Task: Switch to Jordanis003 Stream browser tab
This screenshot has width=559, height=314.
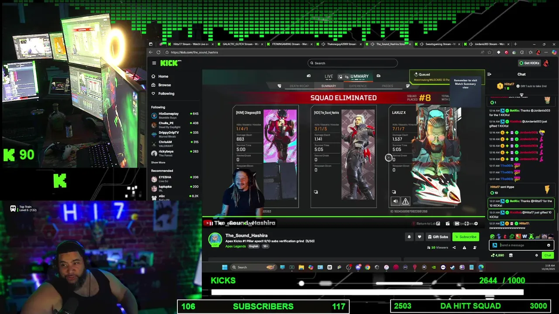Action: pyautogui.click(x=488, y=44)
